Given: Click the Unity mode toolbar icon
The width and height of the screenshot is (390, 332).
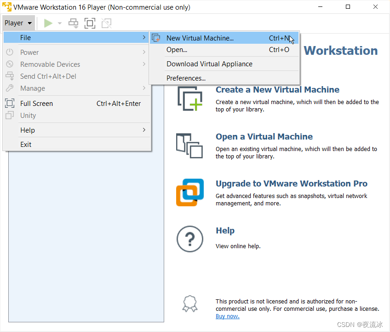Looking at the screenshot, I should pyautogui.click(x=106, y=23).
